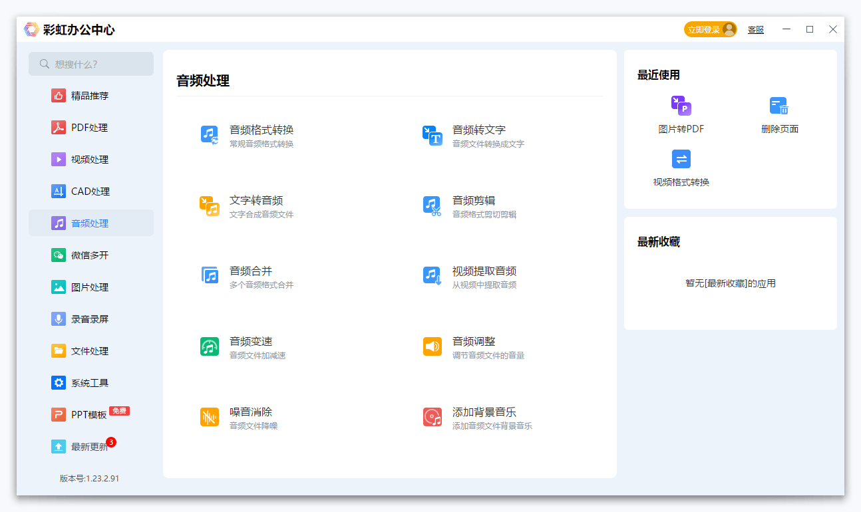Click the 录音录屏 sidebar label
Screen dimensions: 861x512
tap(90, 319)
